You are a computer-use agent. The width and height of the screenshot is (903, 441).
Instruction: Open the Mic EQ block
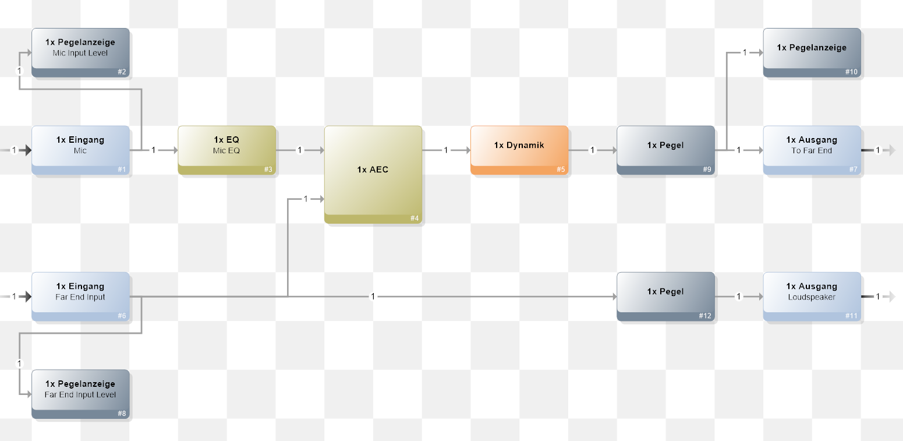(226, 150)
